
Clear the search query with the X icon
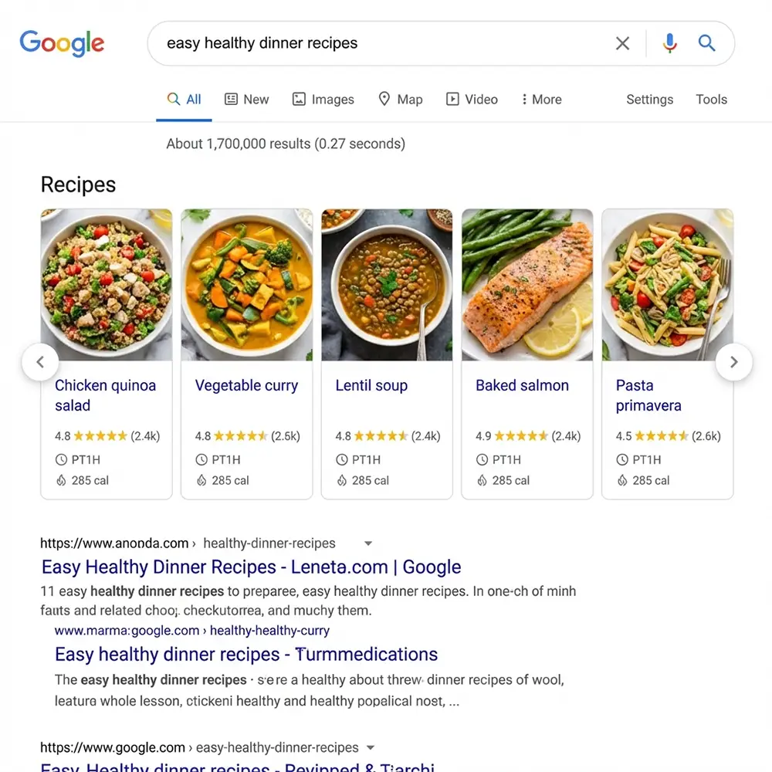pos(622,43)
